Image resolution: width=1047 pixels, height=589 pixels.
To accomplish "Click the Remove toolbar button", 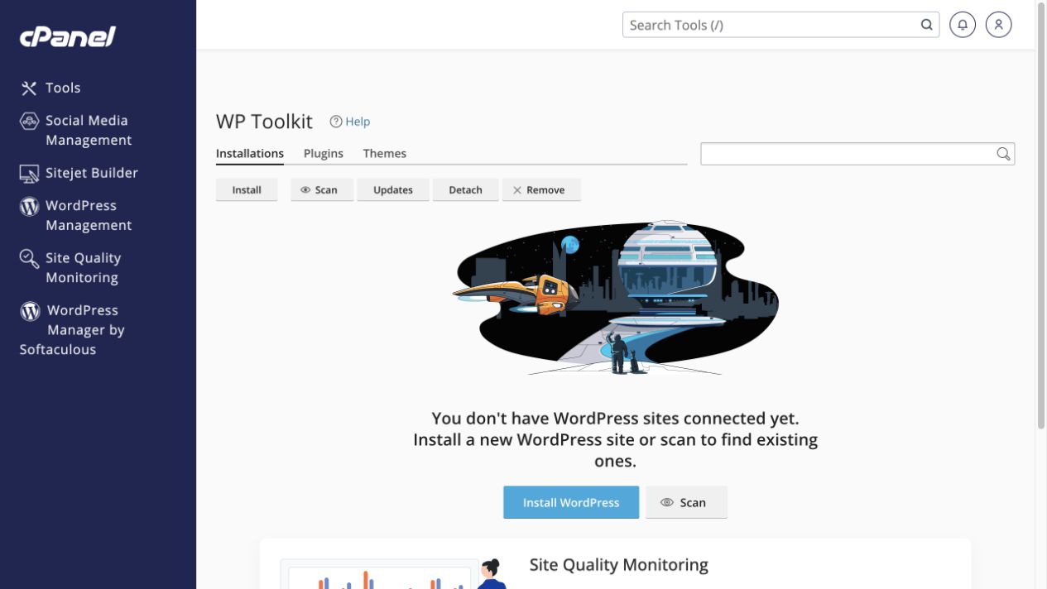I will coord(541,190).
